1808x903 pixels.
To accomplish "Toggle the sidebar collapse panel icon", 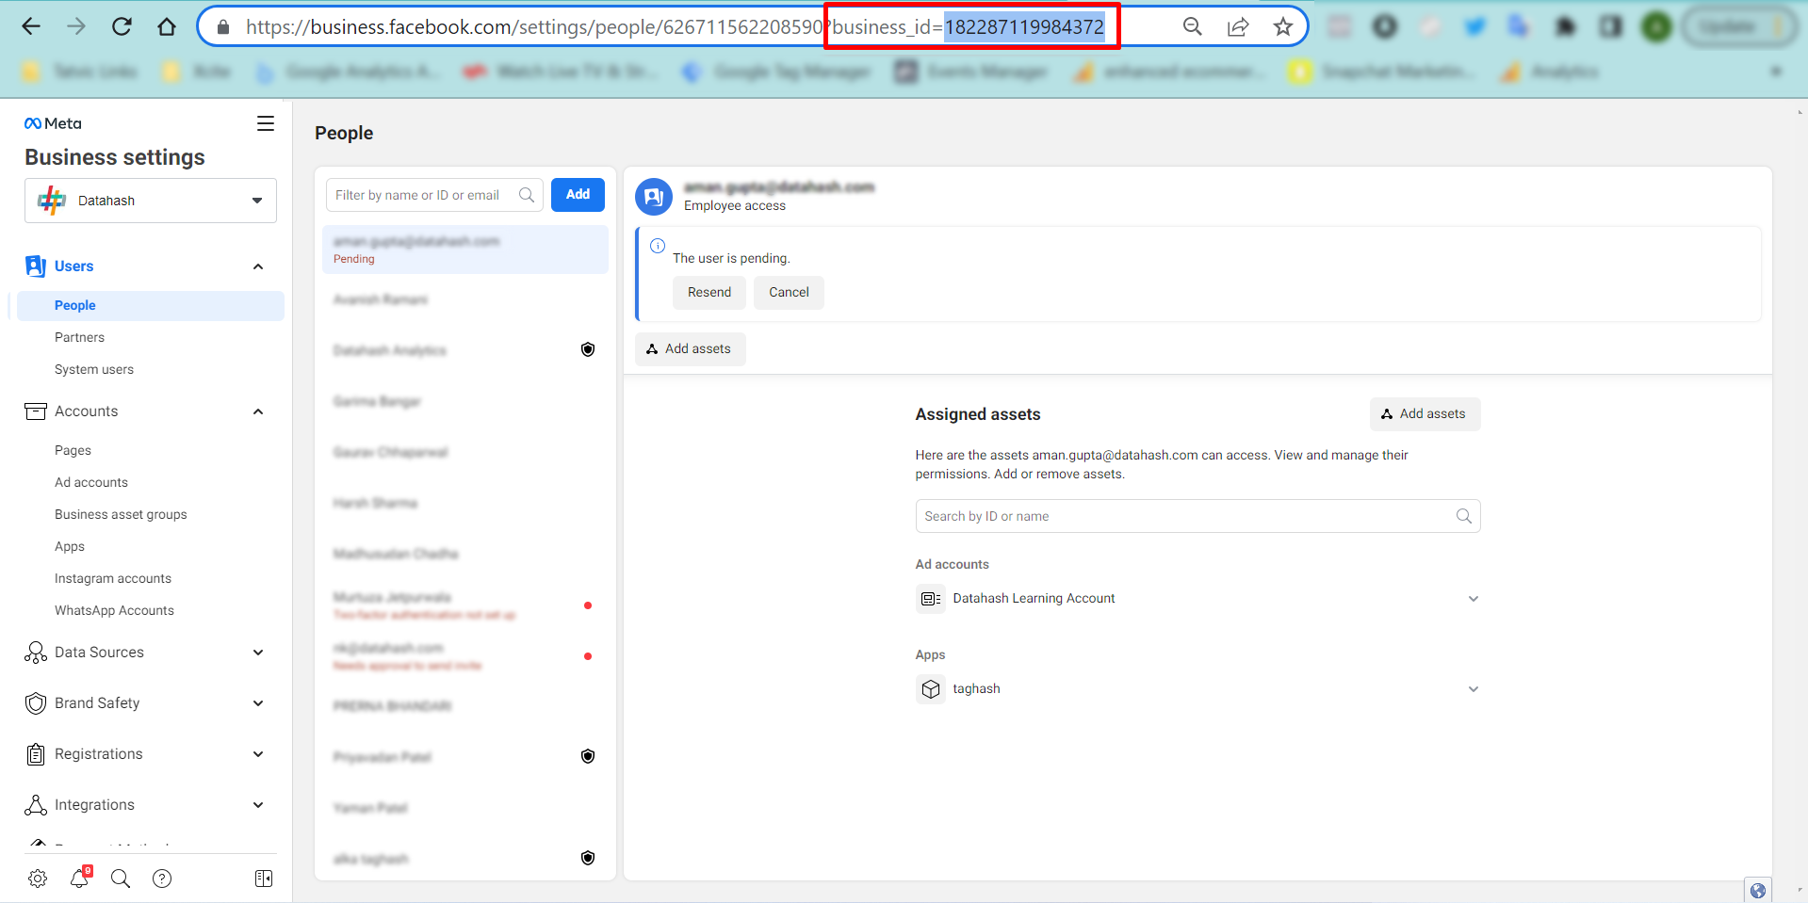I will click(x=264, y=879).
